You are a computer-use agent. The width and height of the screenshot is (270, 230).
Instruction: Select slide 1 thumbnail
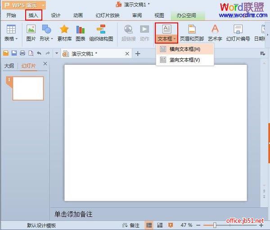pyautogui.click(x=28, y=88)
